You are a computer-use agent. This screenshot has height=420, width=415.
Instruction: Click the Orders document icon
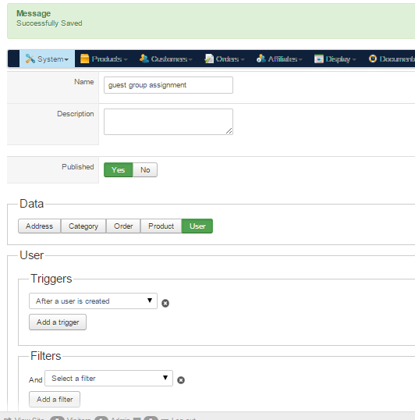tap(209, 59)
